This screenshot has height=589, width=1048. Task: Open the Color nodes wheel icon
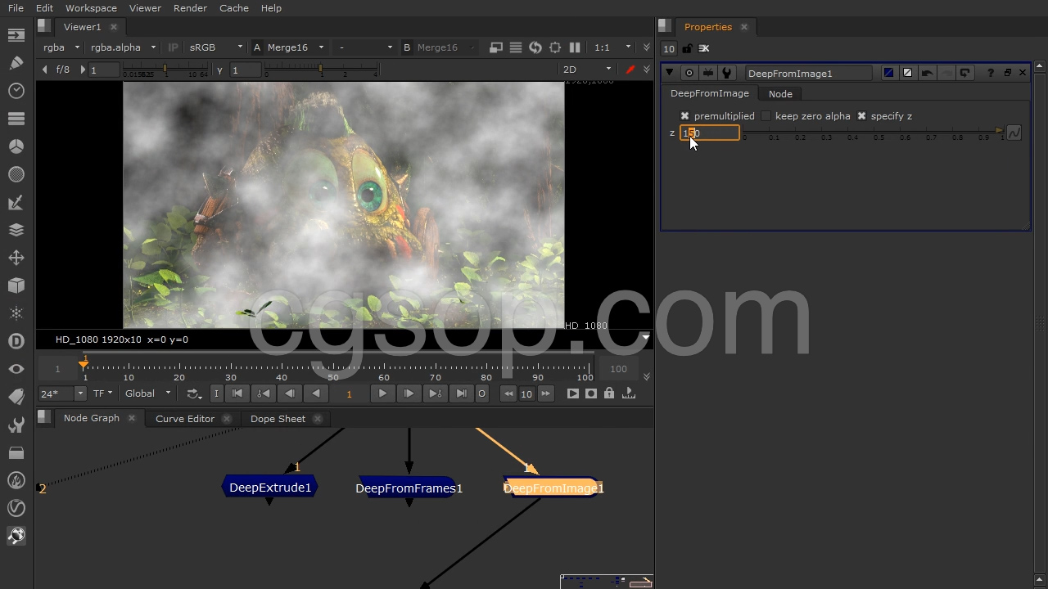coord(16,146)
